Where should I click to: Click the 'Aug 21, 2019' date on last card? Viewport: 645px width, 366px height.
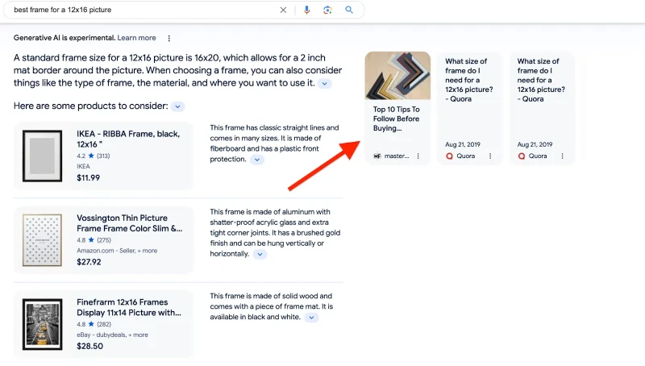[x=535, y=145]
